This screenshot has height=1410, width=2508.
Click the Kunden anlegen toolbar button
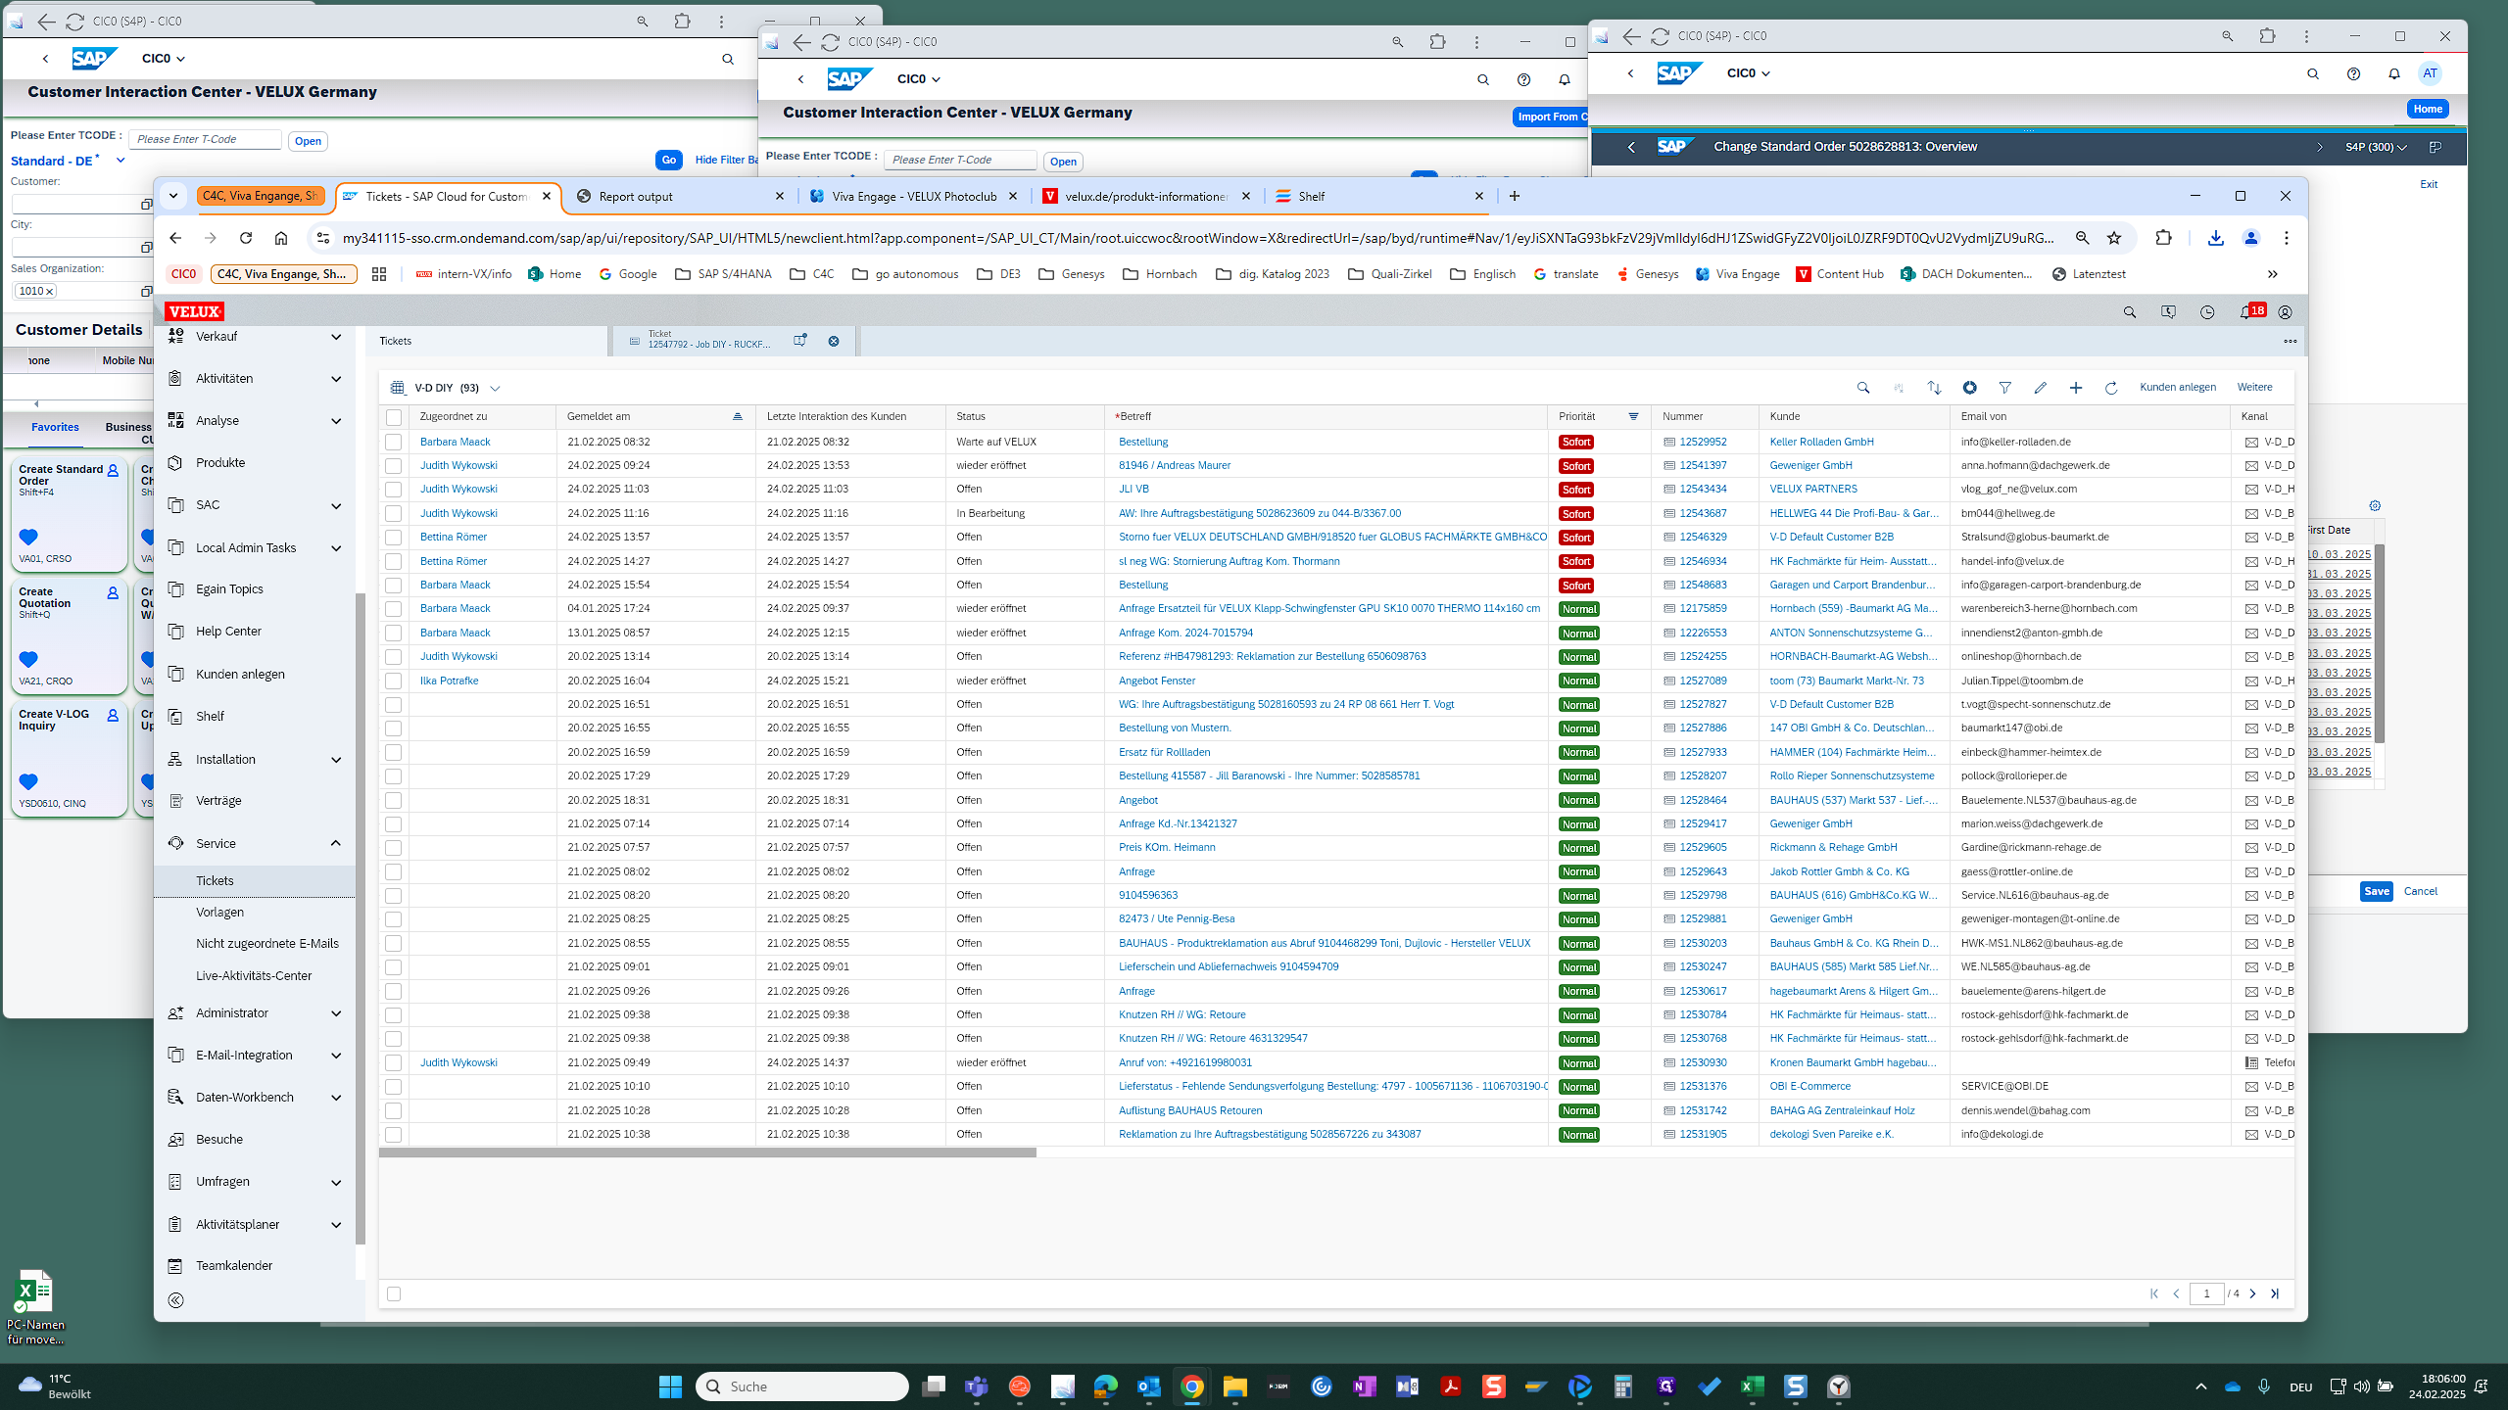click(2177, 387)
